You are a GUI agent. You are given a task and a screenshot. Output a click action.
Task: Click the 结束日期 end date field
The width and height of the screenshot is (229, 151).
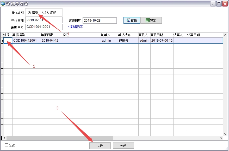99,21
